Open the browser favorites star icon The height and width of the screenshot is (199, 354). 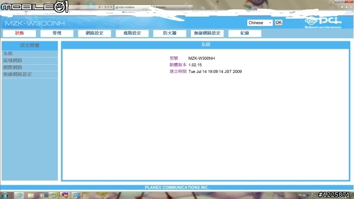click(347, 7)
